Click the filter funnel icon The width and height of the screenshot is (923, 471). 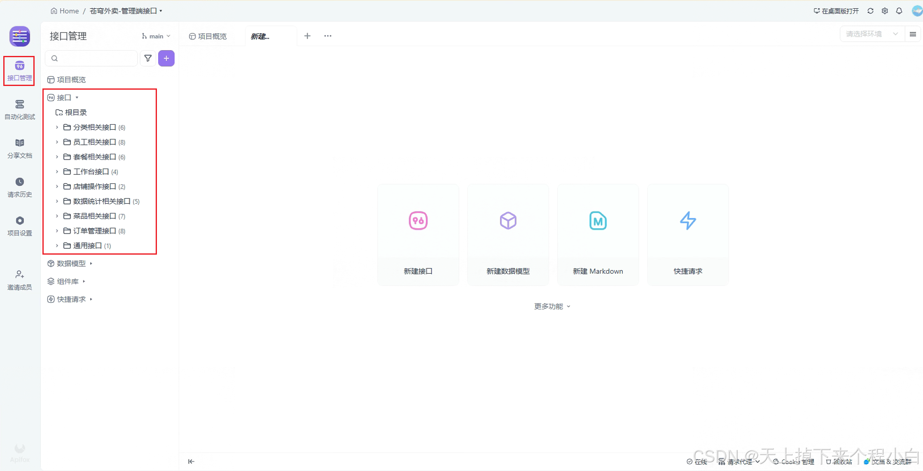pyautogui.click(x=148, y=58)
